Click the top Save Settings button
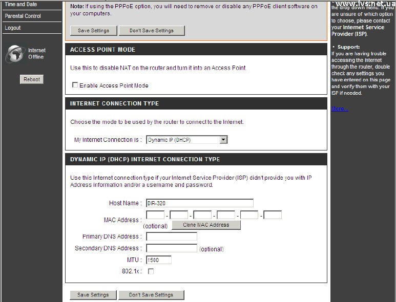396x302 pixels. (93, 31)
